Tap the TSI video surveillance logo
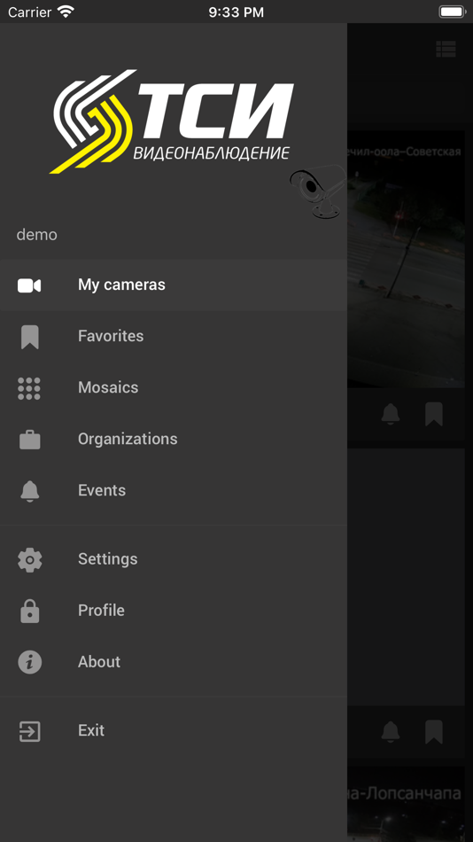 (172, 121)
